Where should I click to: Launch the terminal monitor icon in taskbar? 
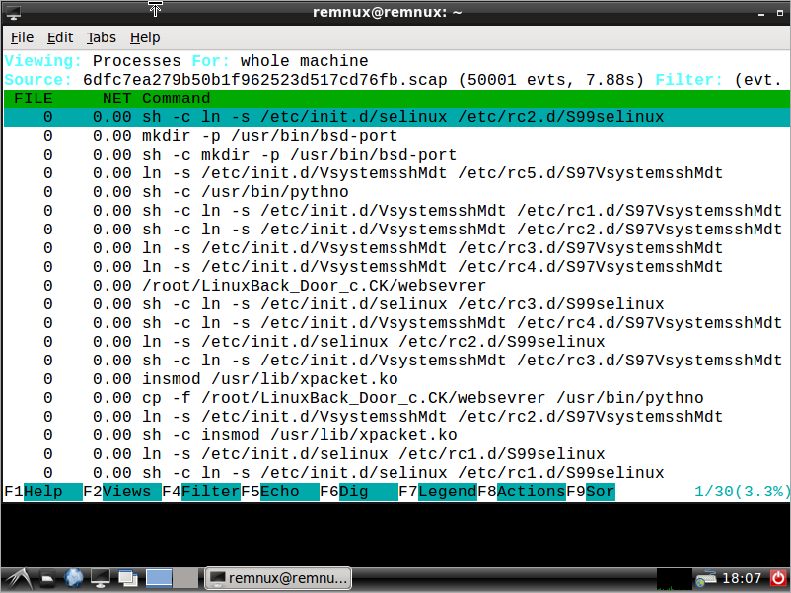[101, 578]
